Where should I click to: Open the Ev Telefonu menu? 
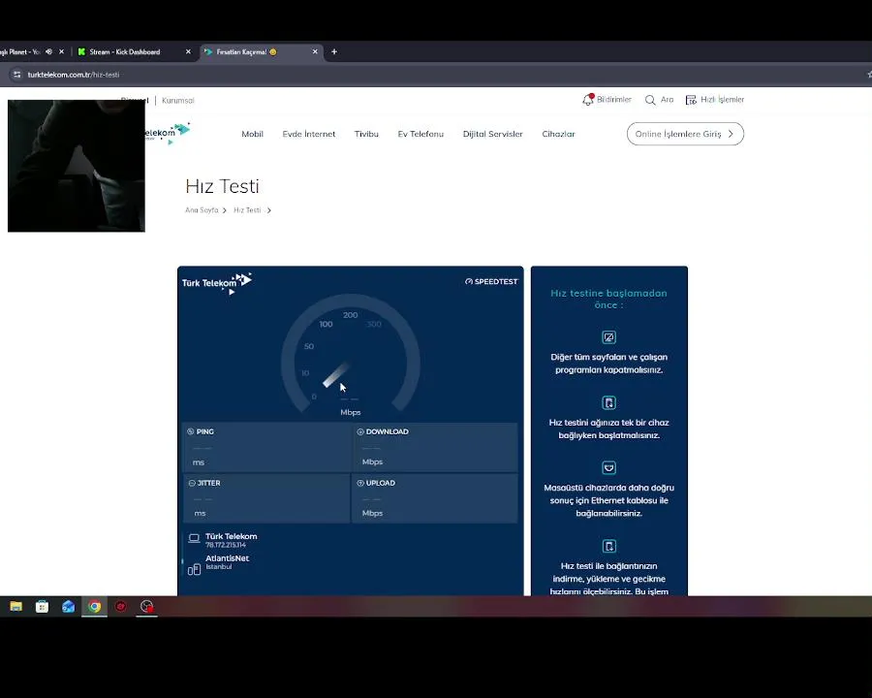(420, 134)
